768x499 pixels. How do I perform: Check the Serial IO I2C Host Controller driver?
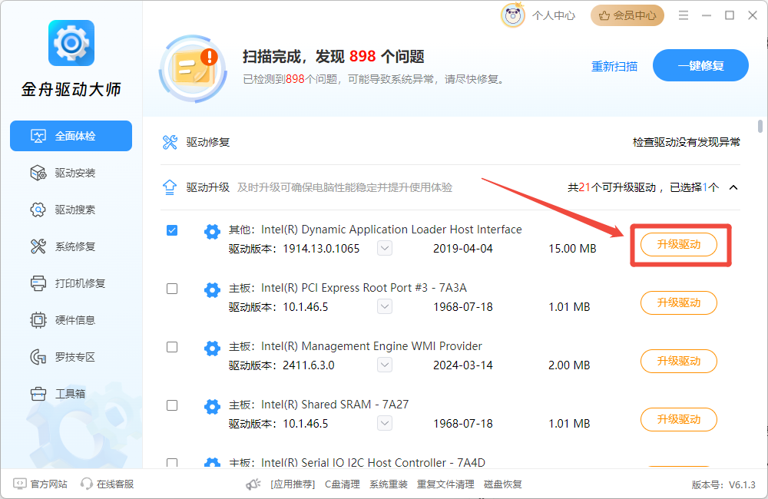click(172, 463)
